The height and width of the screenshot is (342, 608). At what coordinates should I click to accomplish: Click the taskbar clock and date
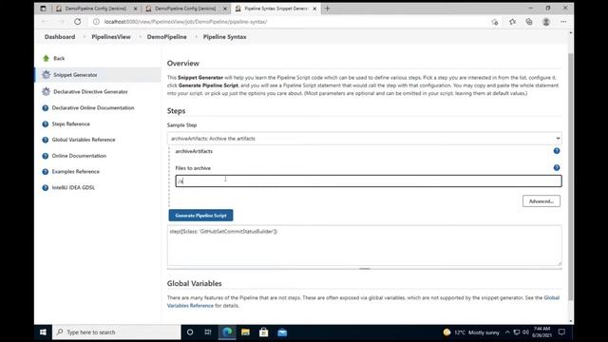click(x=541, y=332)
